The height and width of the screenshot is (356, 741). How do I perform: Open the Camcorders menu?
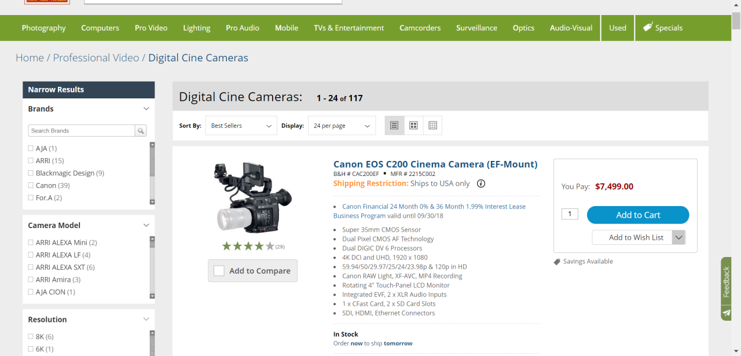(420, 28)
